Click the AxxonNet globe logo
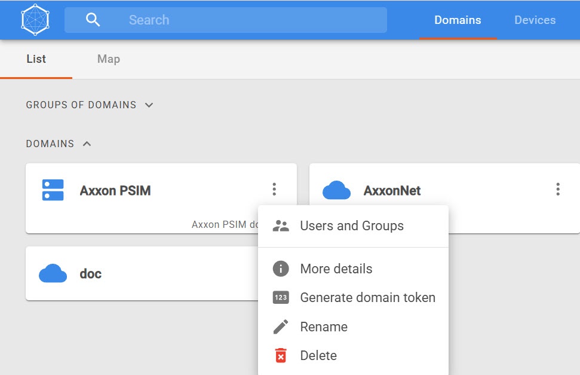 [x=36, y=20]
